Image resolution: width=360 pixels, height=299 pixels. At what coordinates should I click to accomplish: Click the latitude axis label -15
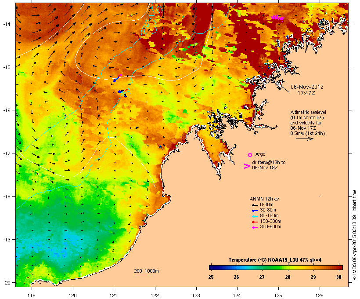pos(6,67)
